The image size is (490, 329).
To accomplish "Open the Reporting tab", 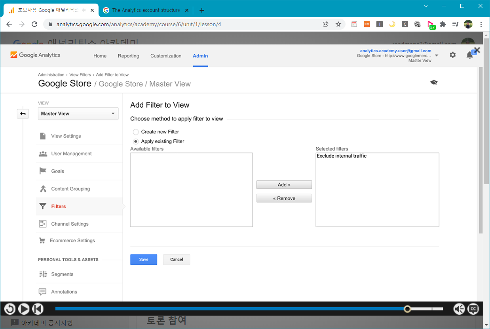I will click(x=128, y=56).
